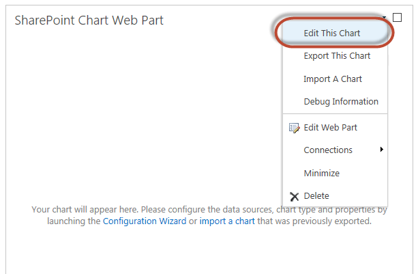Open the web part menu dropdown arrow
The width and height of the screenshot is (418, 274).
[384, 17]
